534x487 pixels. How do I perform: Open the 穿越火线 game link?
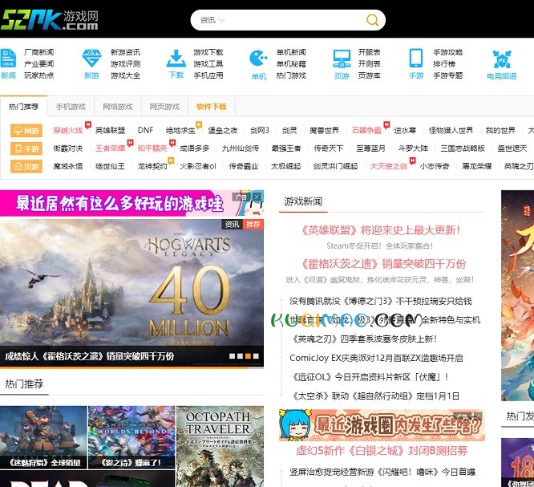(x=68, y=131)
